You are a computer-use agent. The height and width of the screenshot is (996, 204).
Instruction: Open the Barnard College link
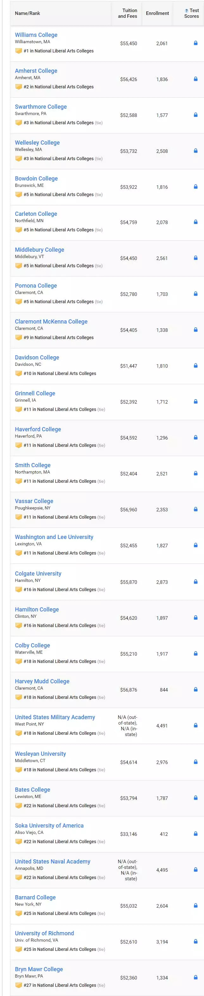tap(35, 897)
